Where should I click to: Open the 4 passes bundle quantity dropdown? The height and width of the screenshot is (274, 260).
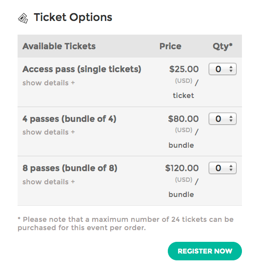click(x=222, y=119)
